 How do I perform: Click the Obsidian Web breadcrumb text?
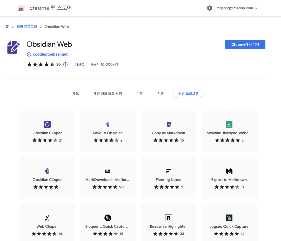[57, 27]
